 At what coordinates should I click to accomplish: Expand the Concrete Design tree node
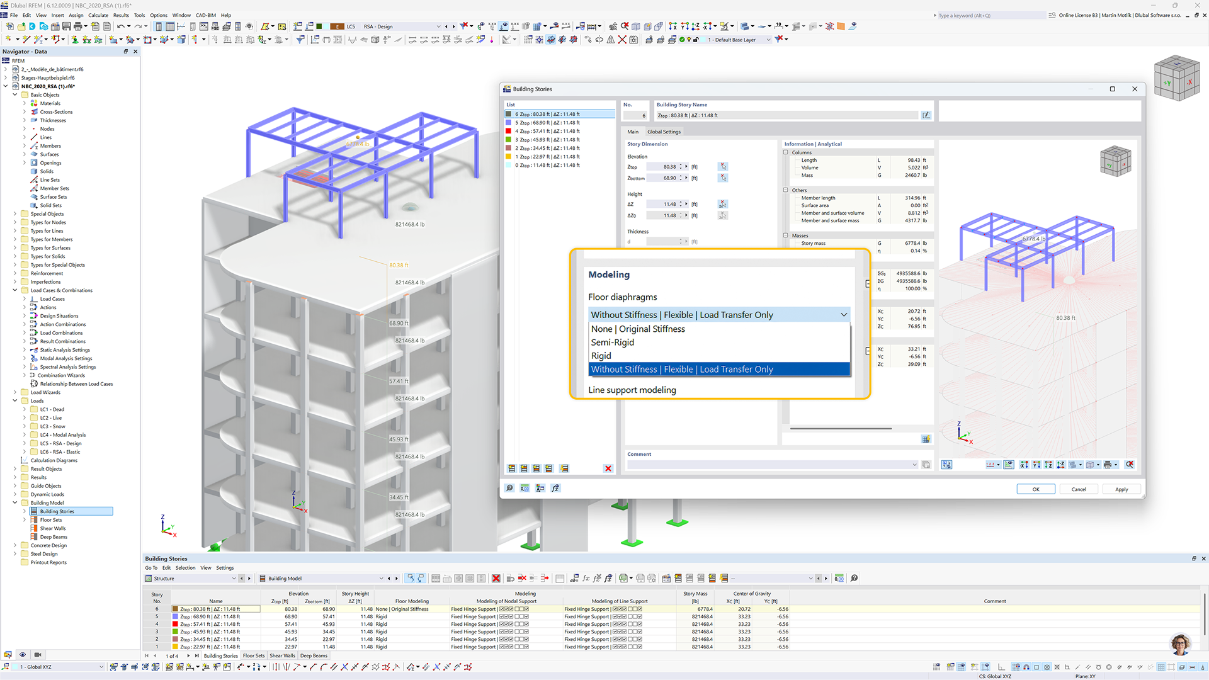[15, 546]
